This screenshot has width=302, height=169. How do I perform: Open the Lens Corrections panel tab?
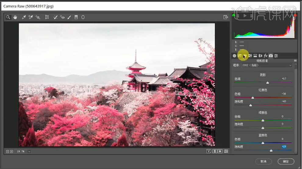pyautogui.click(x=261, y=56)
